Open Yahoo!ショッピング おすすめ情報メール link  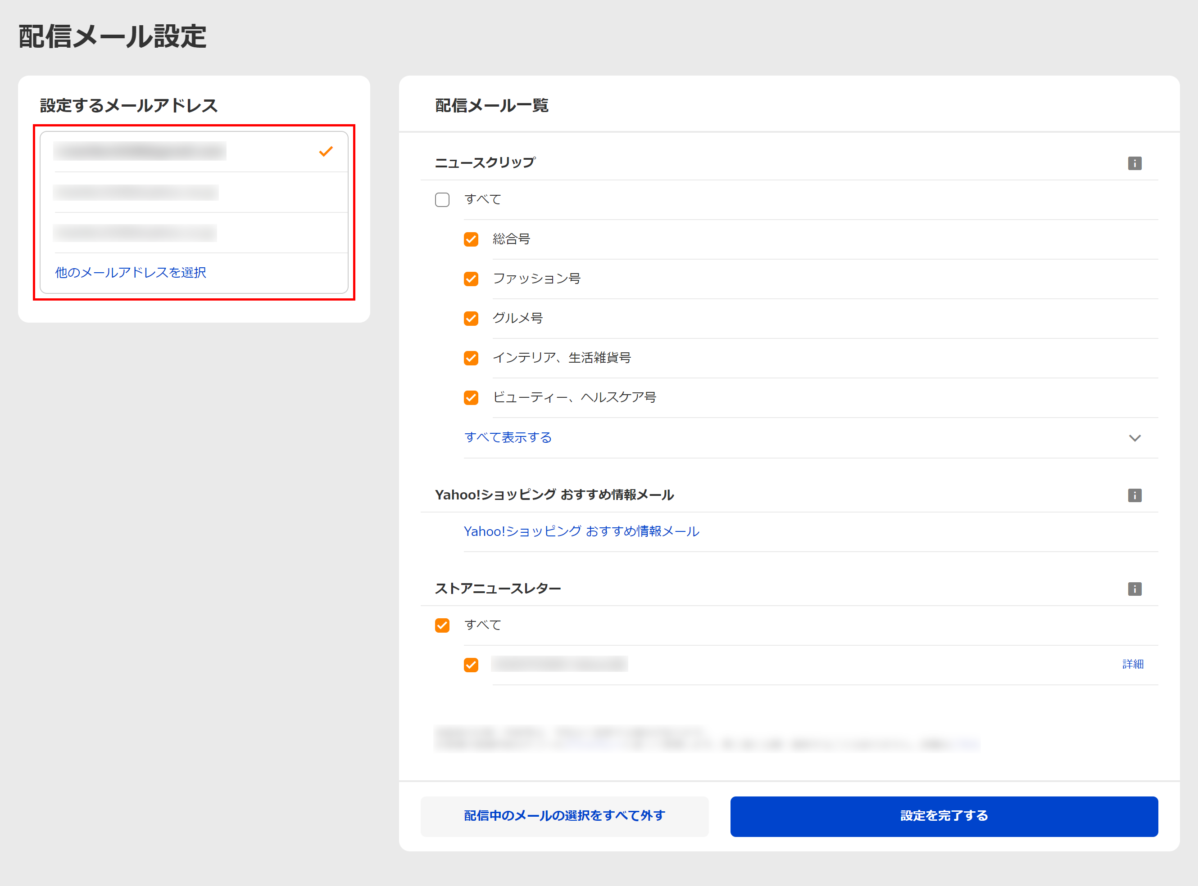point(581,531)
